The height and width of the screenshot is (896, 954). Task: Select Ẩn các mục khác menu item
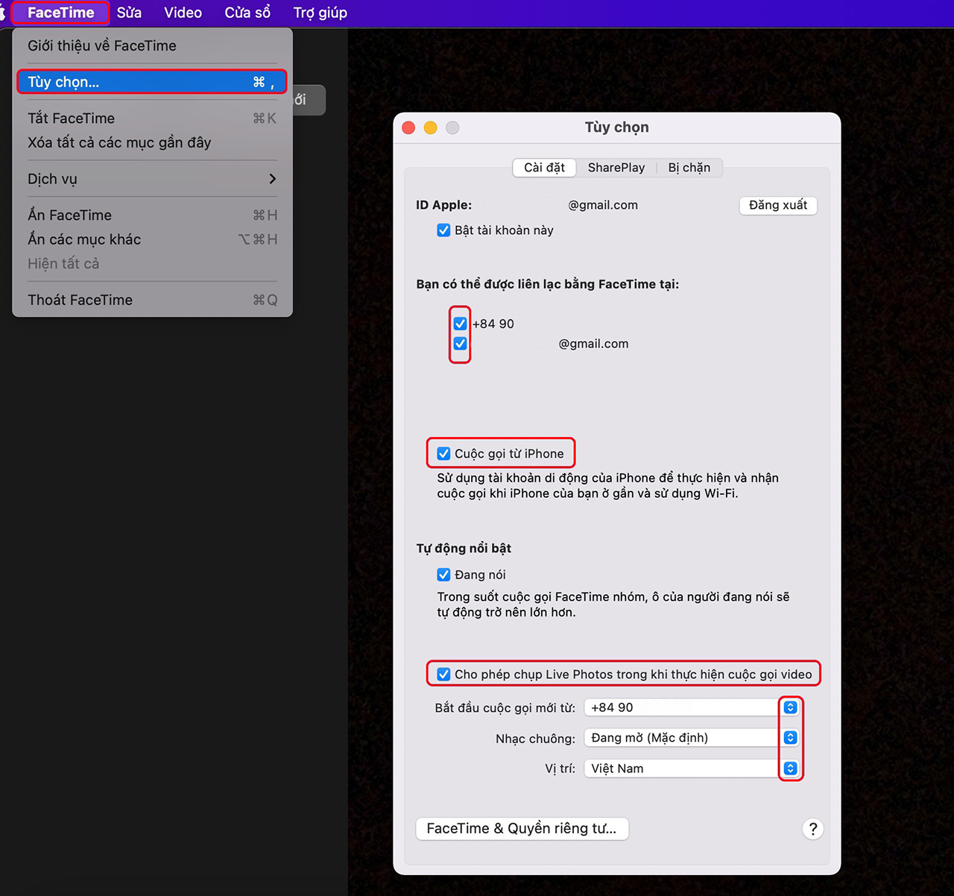152,239
